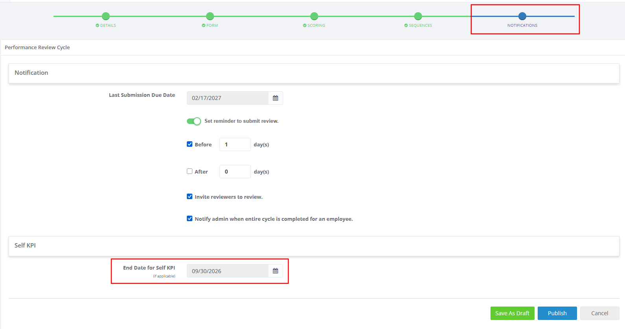
Task: Check the After reminder checkbox
Action: (x=190, y=171)
